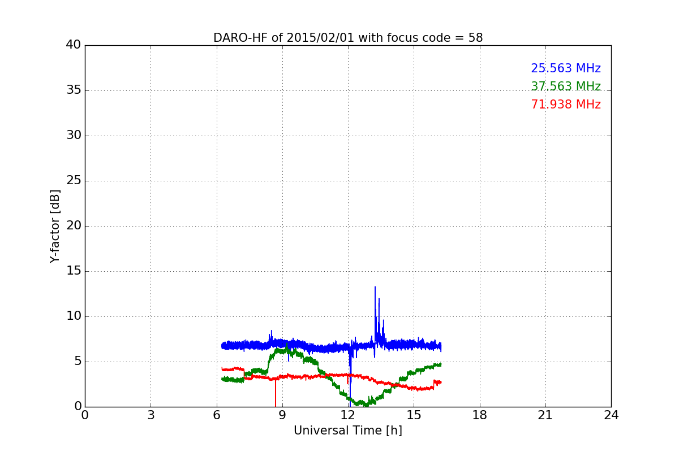Click the x-axis tick label '18'
Viewport: 679px width, 452px height.
click(x=480, y=415)
